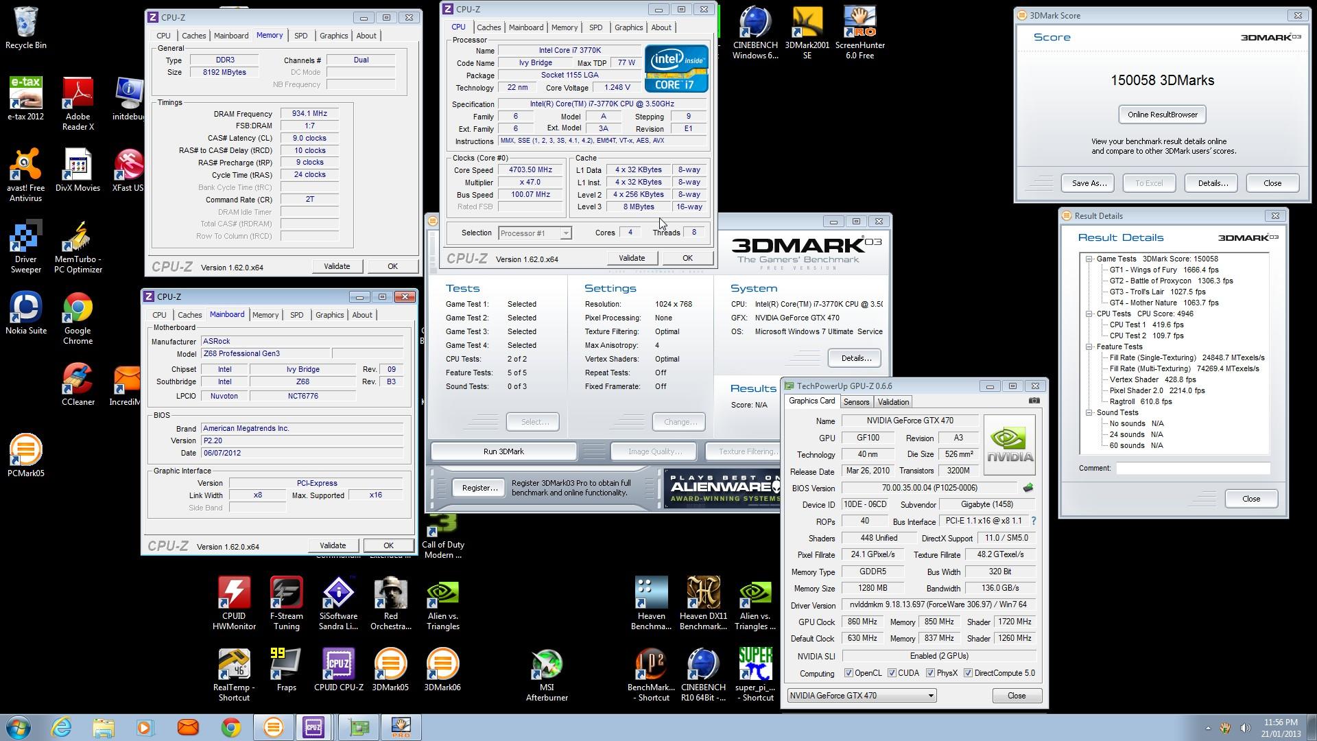Launch CPUID CPU-Z desktop shortcut
This screenshot has height=741, width=1317.
(338, 670)
